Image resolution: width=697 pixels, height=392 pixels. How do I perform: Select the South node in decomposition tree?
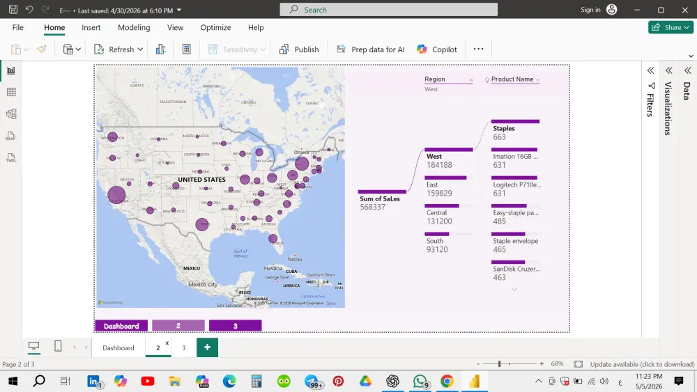[446, 243]
